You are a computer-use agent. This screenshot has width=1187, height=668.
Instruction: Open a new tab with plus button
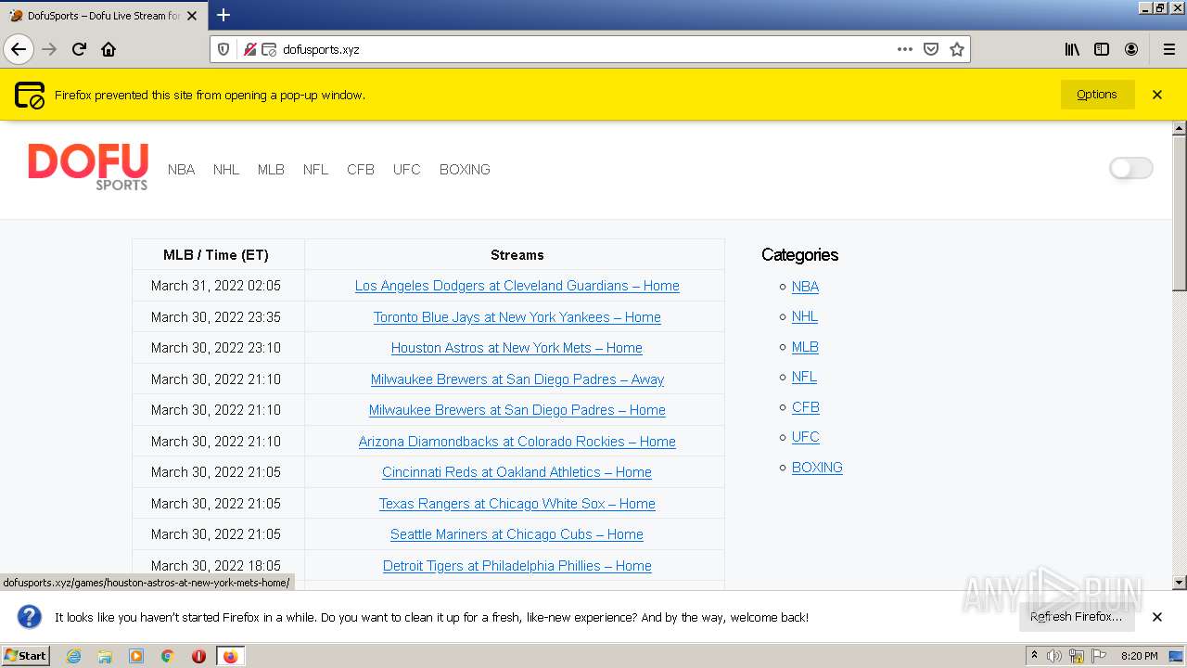point(223,15)
